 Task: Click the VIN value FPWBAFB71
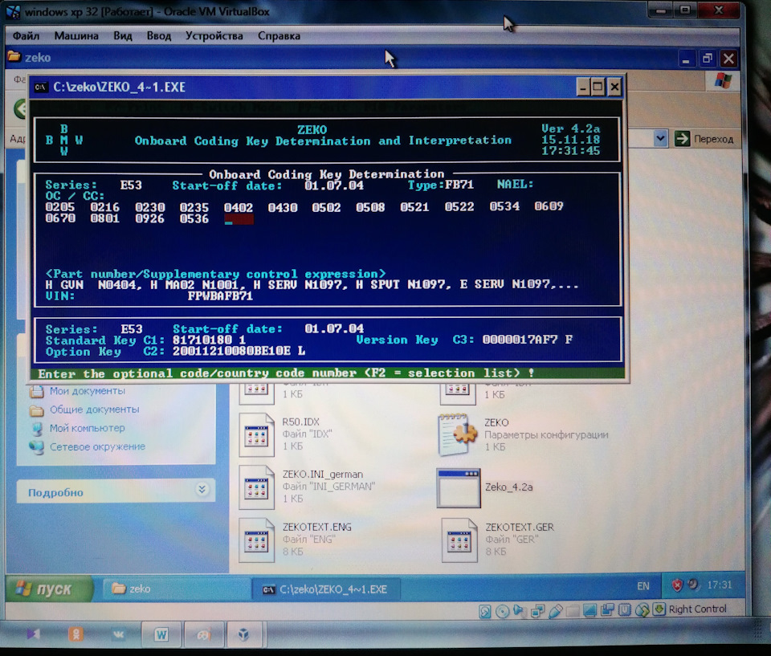click(220, 295)
